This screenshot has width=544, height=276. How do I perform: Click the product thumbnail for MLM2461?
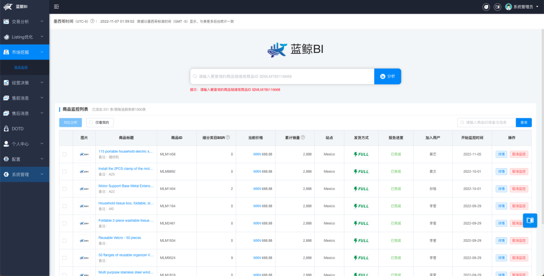click(84, 223)
